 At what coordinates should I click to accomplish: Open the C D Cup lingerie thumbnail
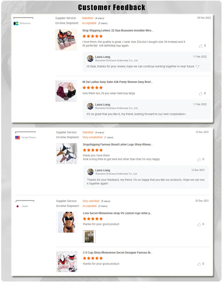pyautogui.click(x=67, y=261)
